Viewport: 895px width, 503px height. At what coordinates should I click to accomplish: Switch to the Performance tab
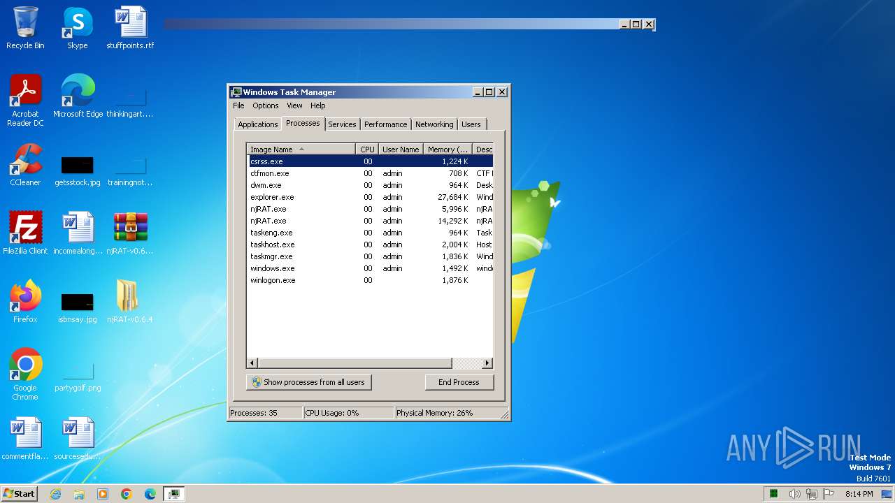[385, 124]
